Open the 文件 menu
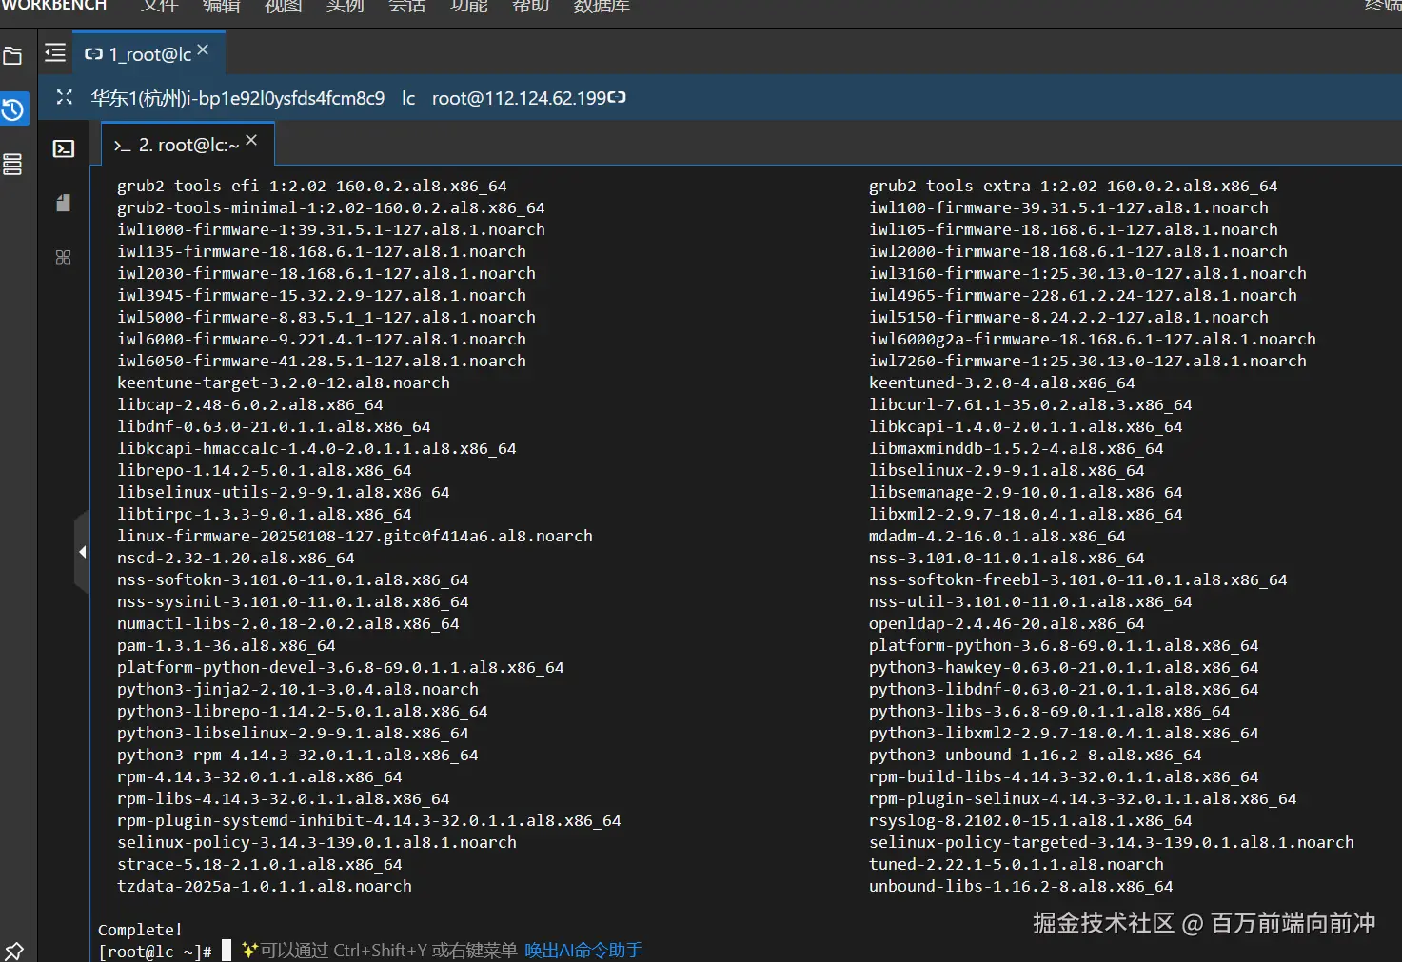Viewport: 1402px width, 962px height. pos(160,6)
